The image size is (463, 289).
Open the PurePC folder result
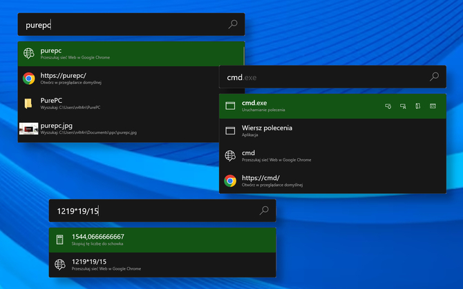click(118, 103)
